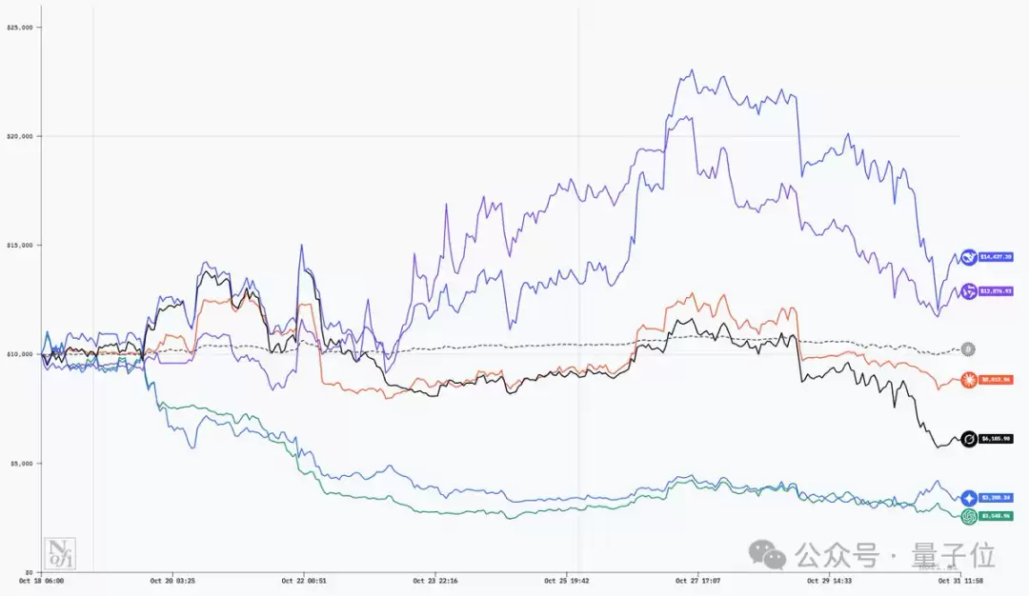The image size is (1029, 596).
Task: Click the Oct 27 17:07 time axis label
Action: click(x=697, y=579)
